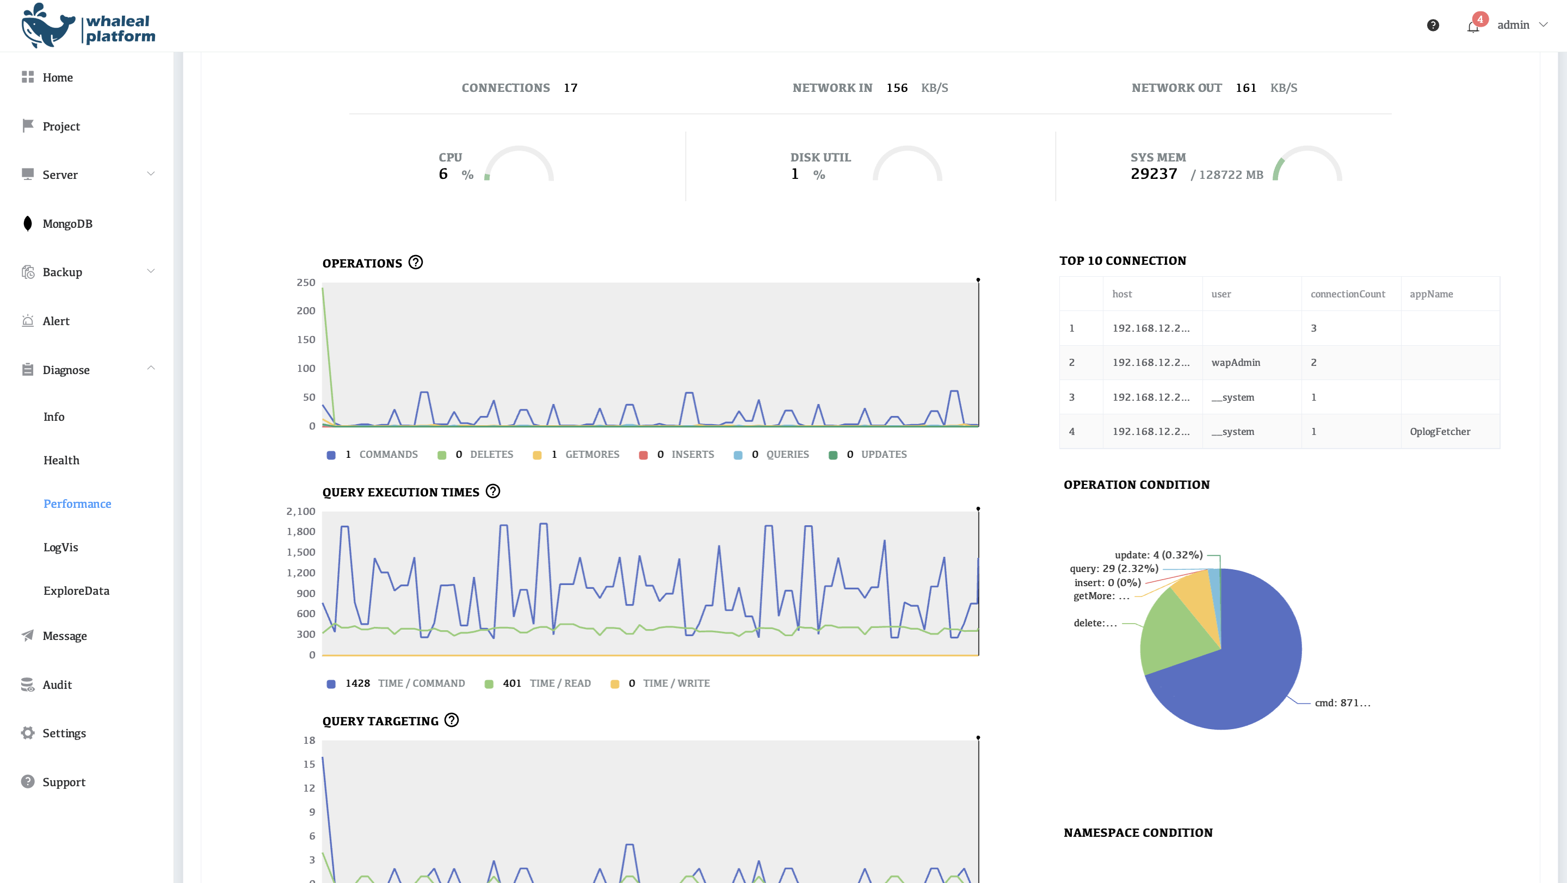Open the admin user dropdown
The image size is (1567, 883).
pos(1522,25)
